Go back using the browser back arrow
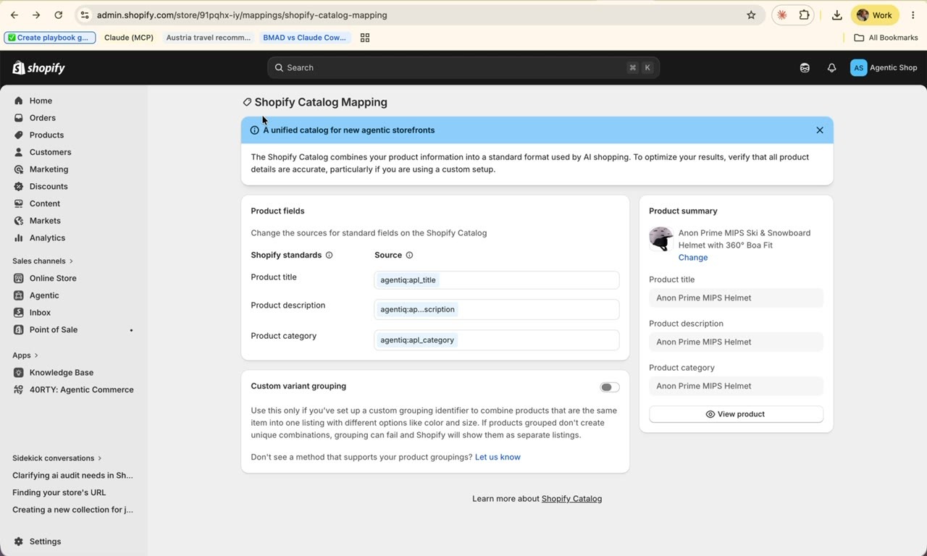The width and height of the screenshot is (927, 556). point(14,14)
